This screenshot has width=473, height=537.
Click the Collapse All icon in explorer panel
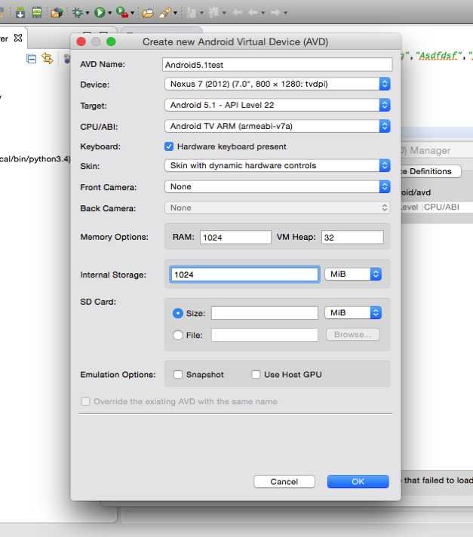[31, 59]
